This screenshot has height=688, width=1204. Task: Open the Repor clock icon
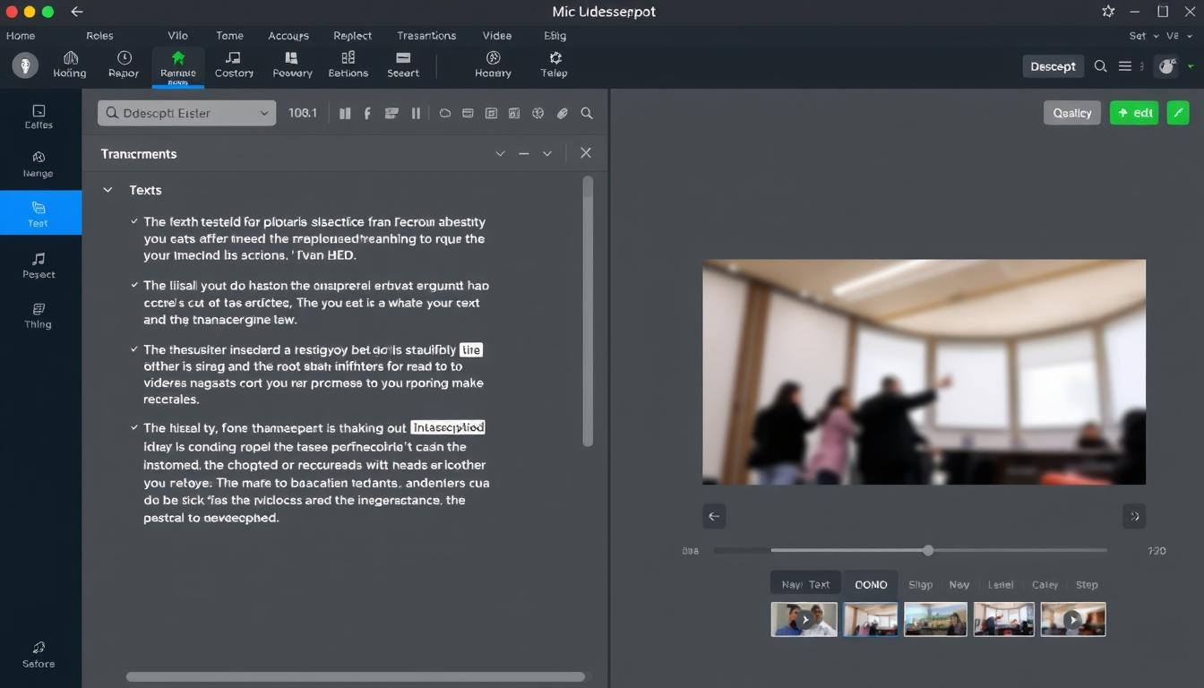[x=124, y=59]
